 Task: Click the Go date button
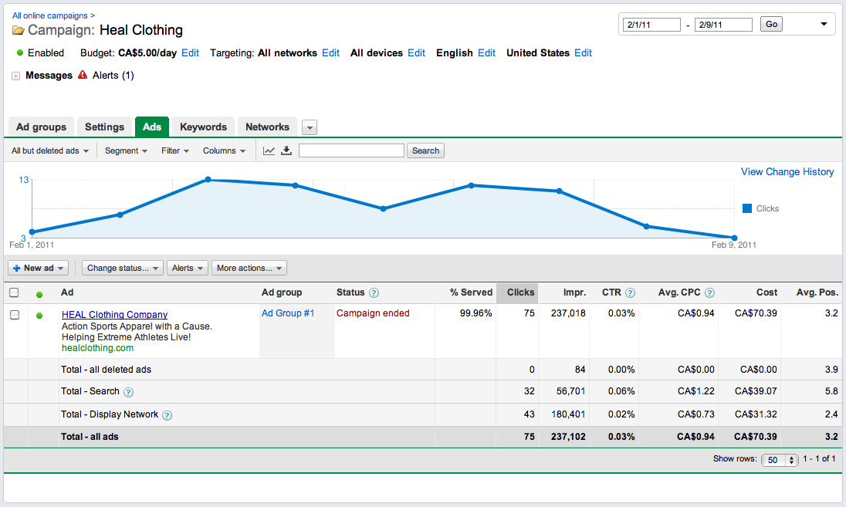[771, 24]
